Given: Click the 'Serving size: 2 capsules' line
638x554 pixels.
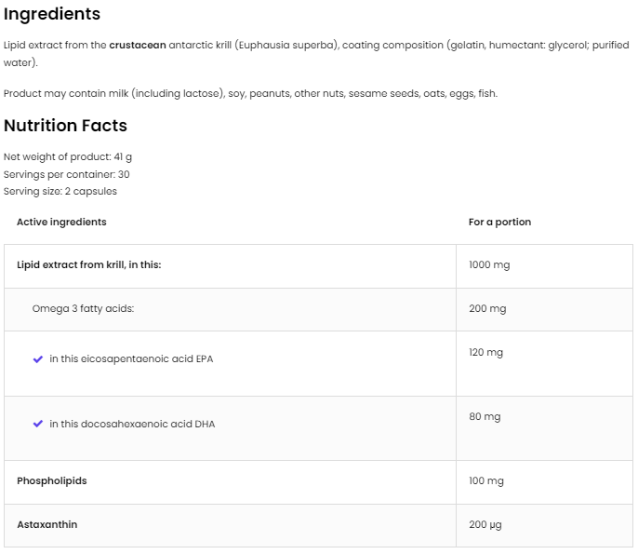Looking at the screenshot, I should click(x=60, y=191).
